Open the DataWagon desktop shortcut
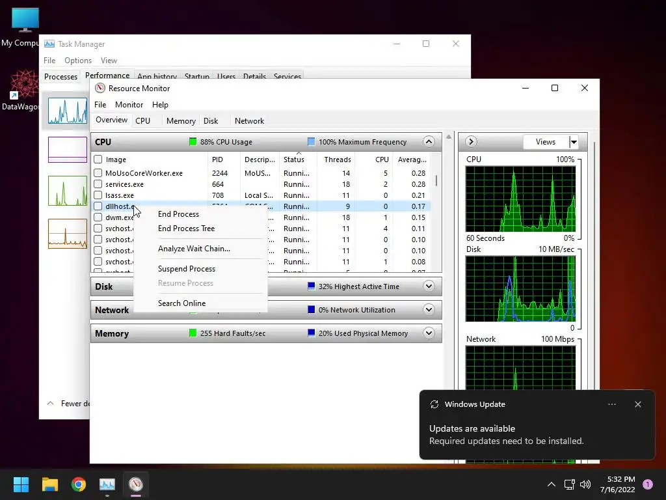666x500 pixels. (21, 90)
